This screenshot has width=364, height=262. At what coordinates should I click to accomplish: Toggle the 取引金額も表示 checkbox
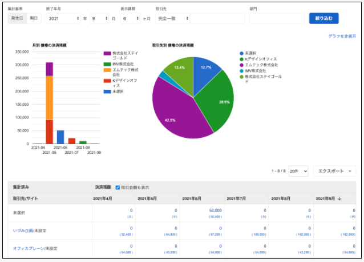pos(118,187)
